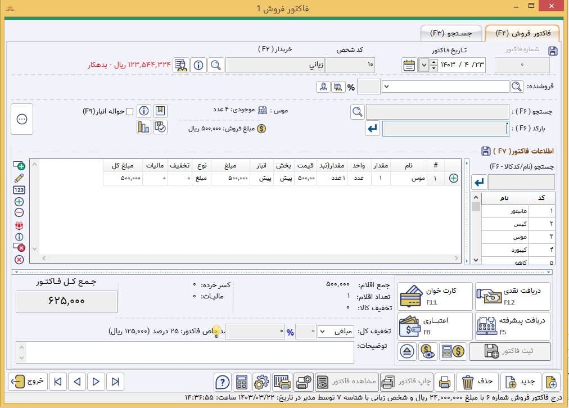Click the توضیحات description text box
The image size is (569, 408).
click(185, 352)
